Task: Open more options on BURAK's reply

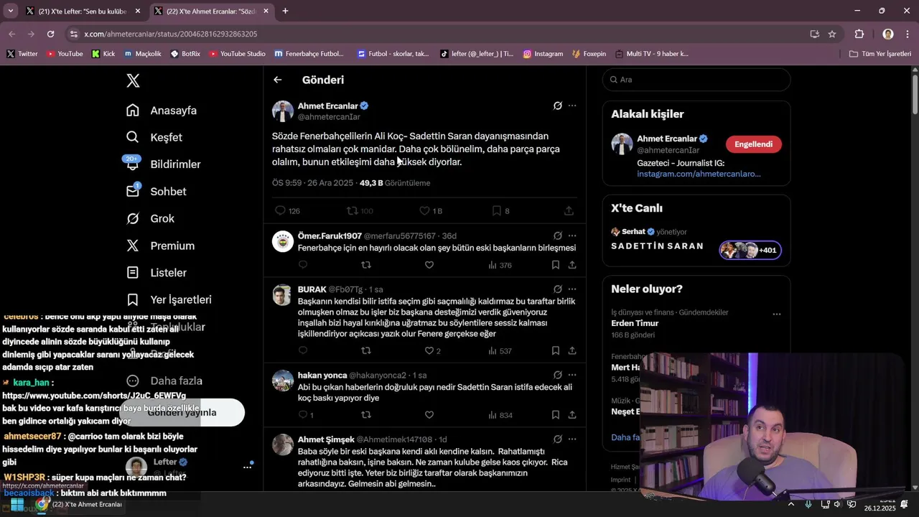Action: [x=572, y=289]
